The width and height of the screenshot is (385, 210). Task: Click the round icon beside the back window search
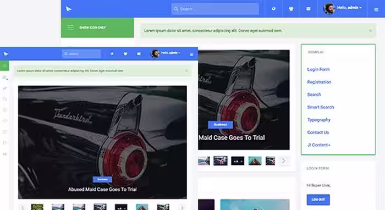(273, 9)
